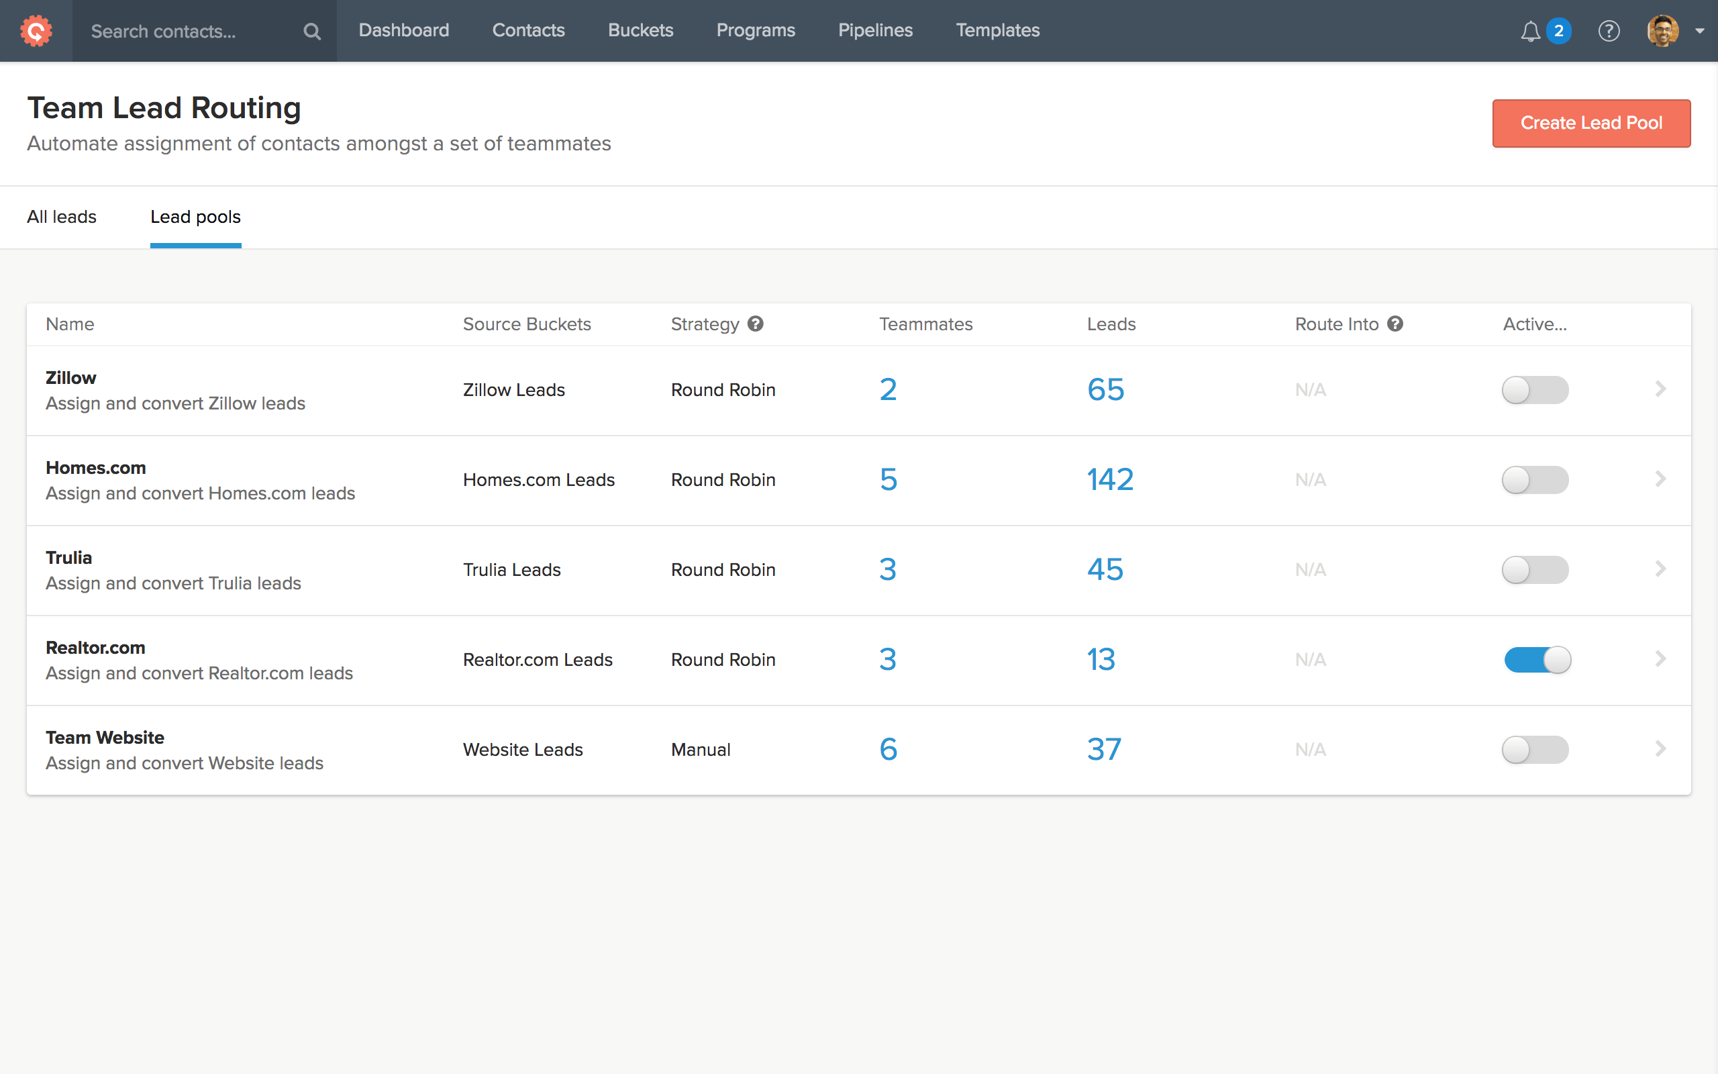Click the Create Lead Pool button

[x=1591, y=123]
